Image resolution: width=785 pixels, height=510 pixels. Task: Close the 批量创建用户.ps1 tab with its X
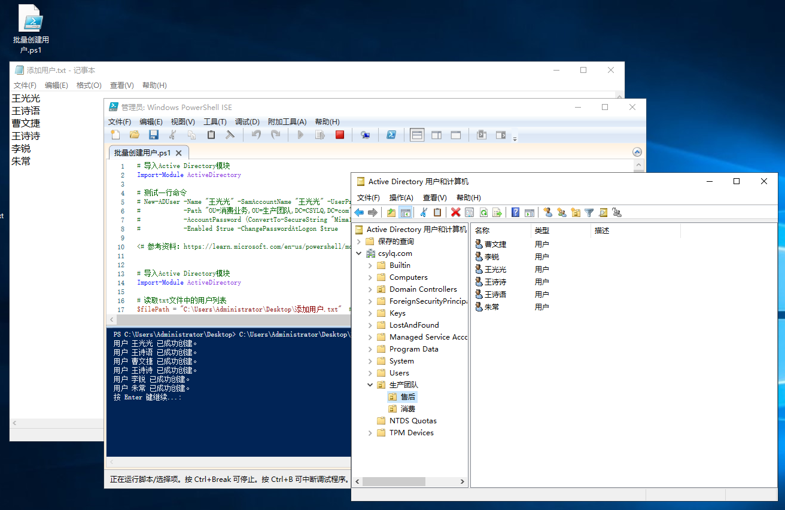[x=178, y=153]
